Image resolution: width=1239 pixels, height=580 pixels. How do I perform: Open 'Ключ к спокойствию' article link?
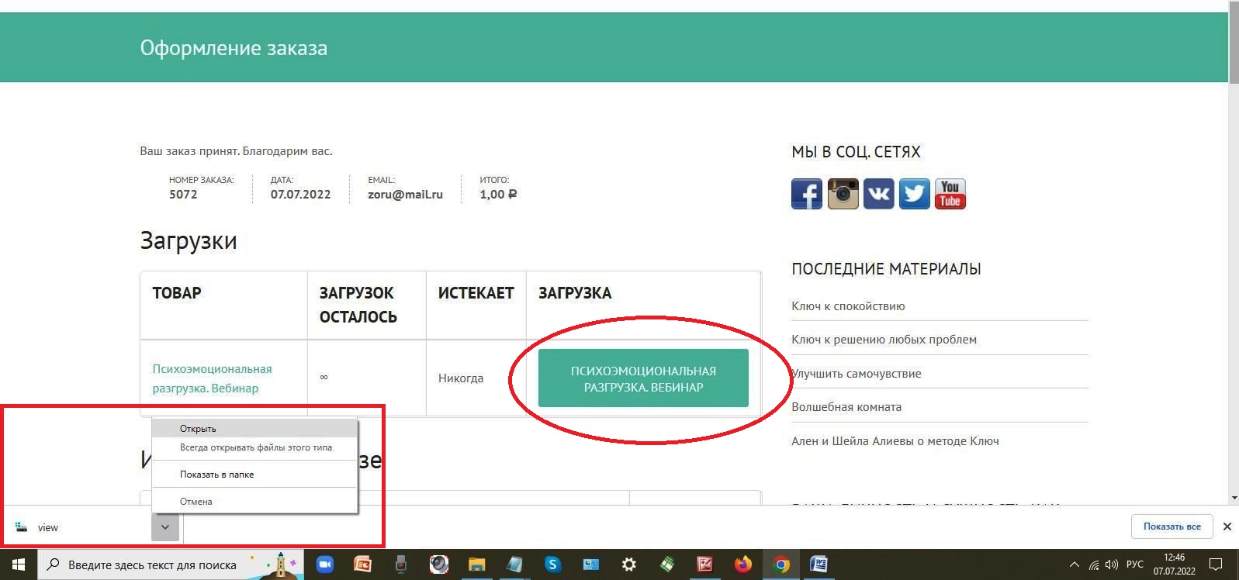848,306
